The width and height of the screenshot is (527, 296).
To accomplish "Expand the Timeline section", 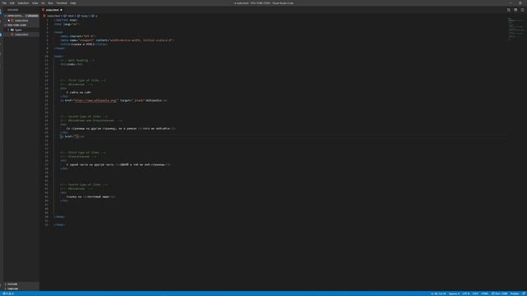I will 21,289.
